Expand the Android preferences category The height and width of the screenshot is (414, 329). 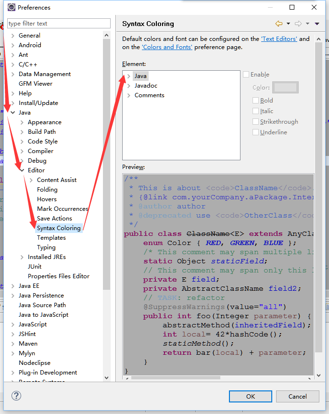tap(13, 45)
